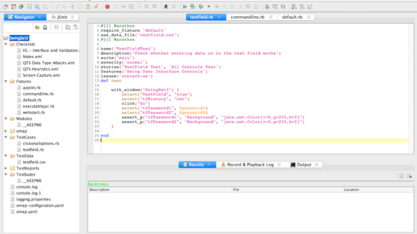
Task: Expand the omap folder
Action: (6, 131)
